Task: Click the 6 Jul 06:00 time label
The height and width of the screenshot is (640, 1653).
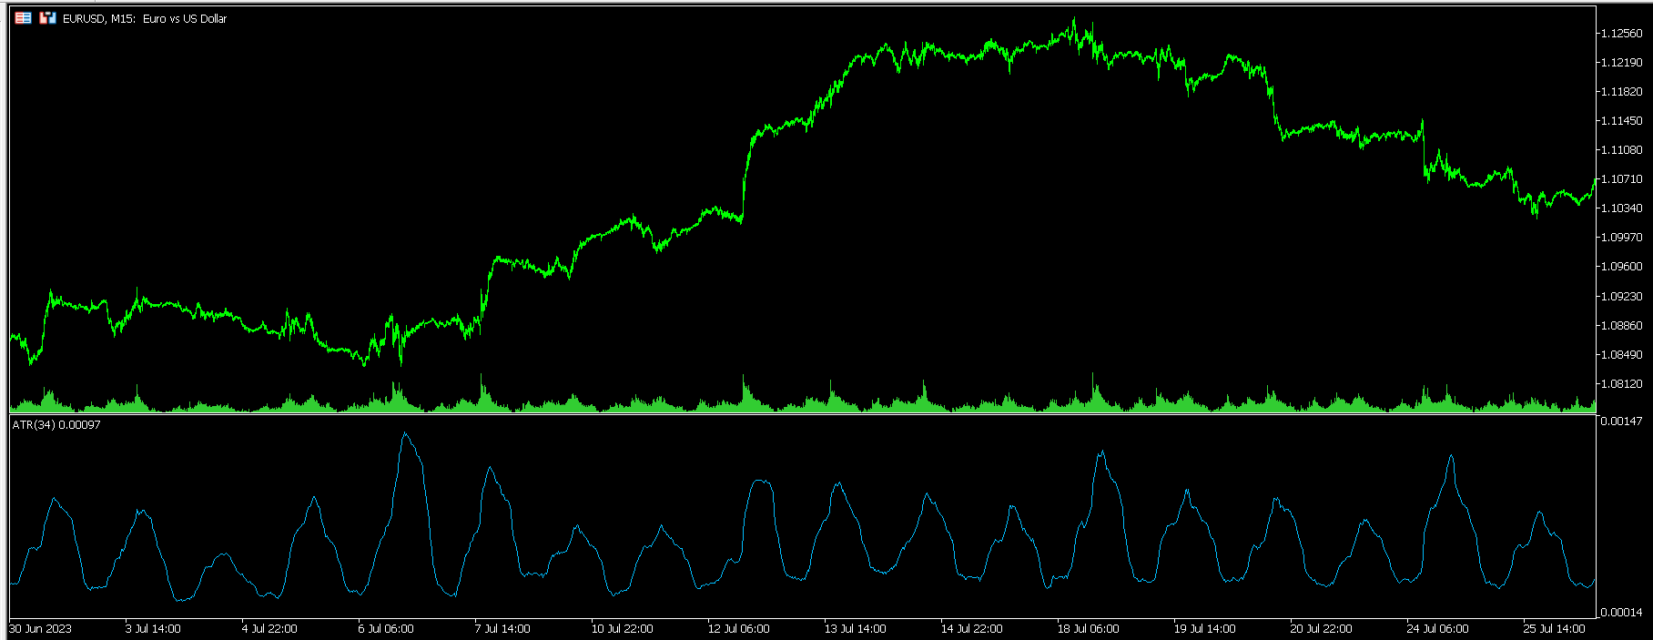Action: (386, 629)
